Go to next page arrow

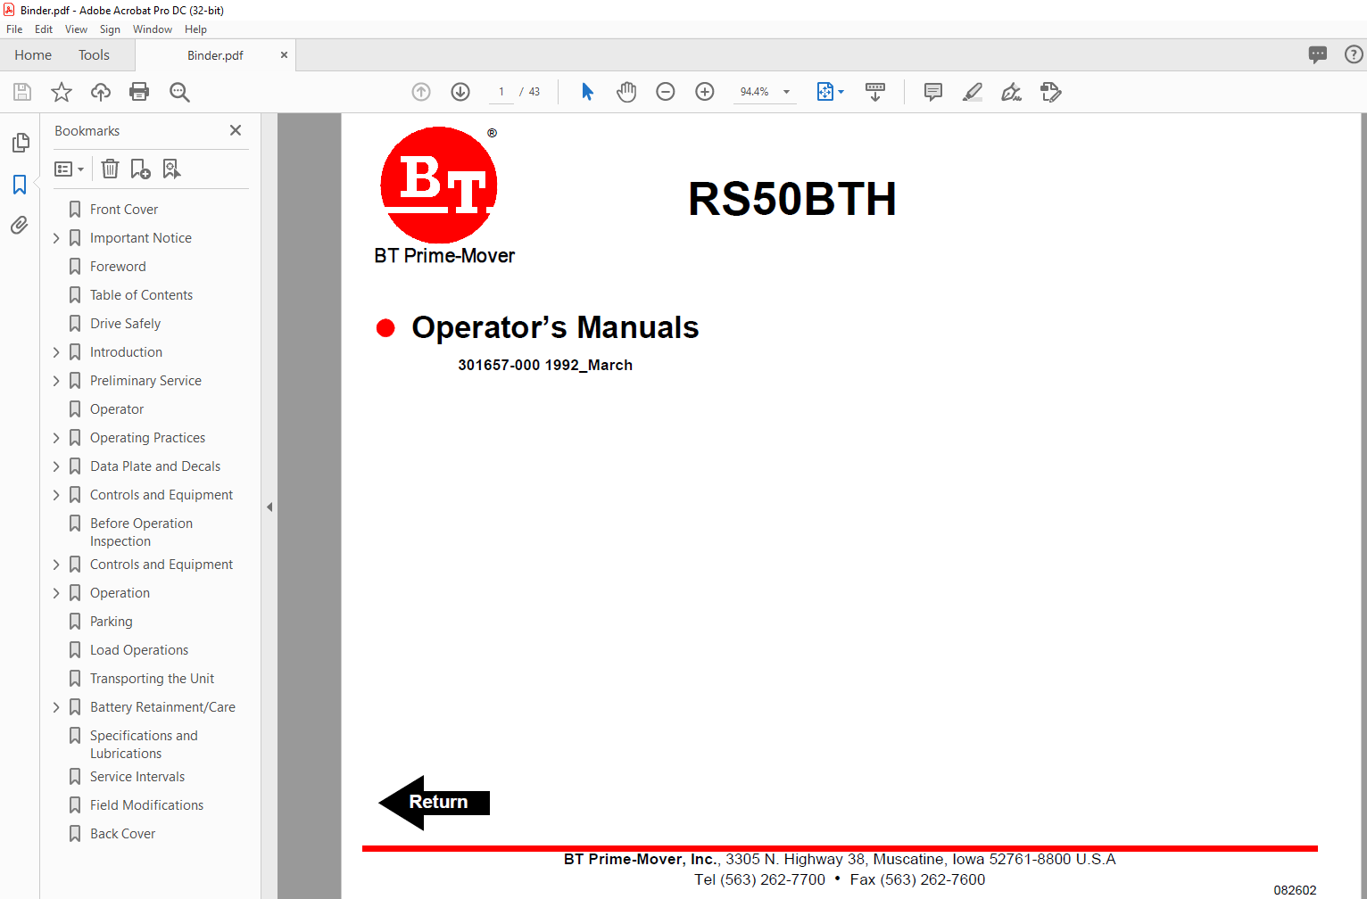pyautogui.click(x=460, y=92)
